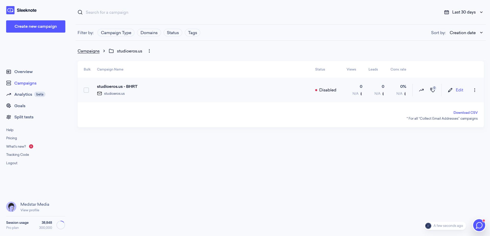Click the session usage progress ring

(x=61, y=225)
